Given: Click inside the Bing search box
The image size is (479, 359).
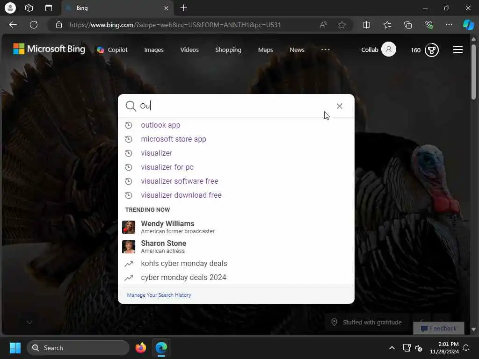Looking at the screenshot, I should (235, 106).
